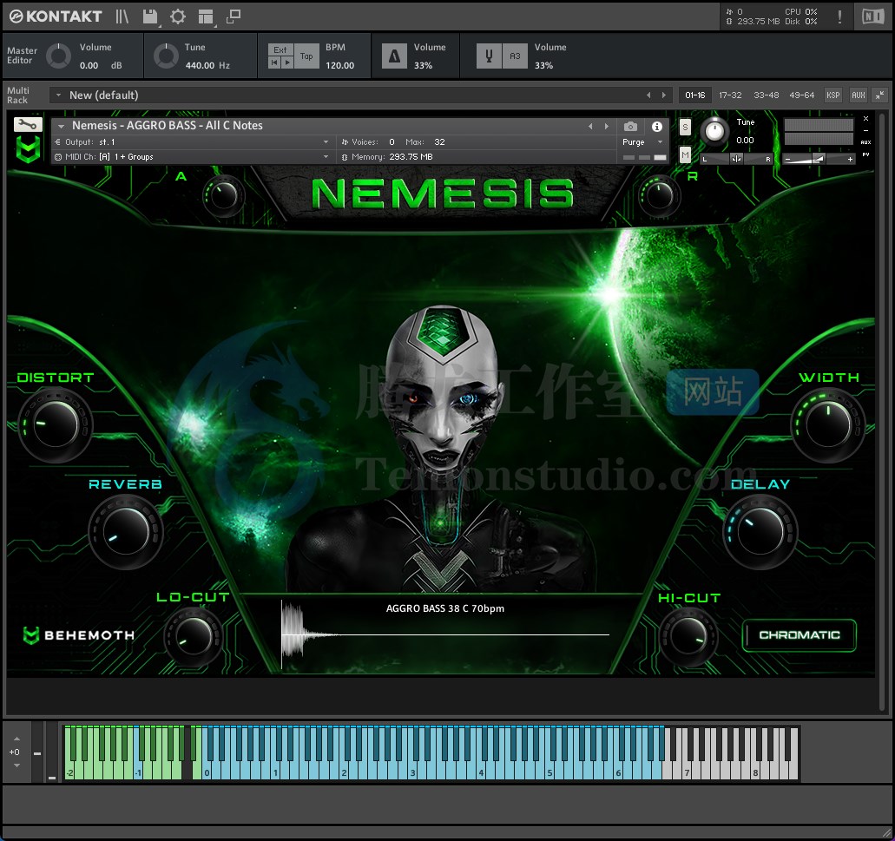Viewport: 895px width, 841px height.
Task: Expand the Nemesis instrument name dropdown
Action: point(61,126)
